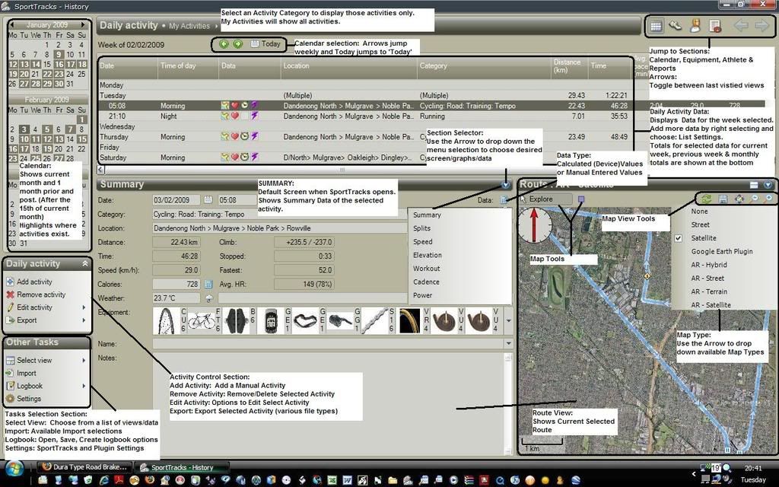
Task: Choose None map type
Action: [700, 212]
